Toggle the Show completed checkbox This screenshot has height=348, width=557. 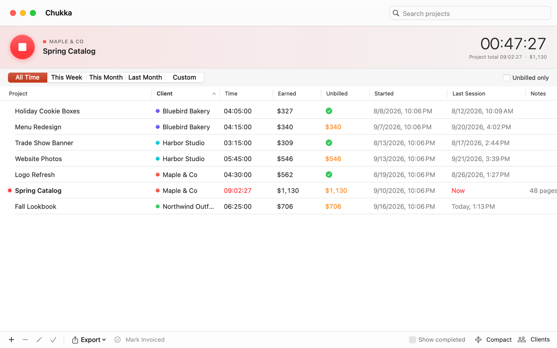(x=412, y=340)
